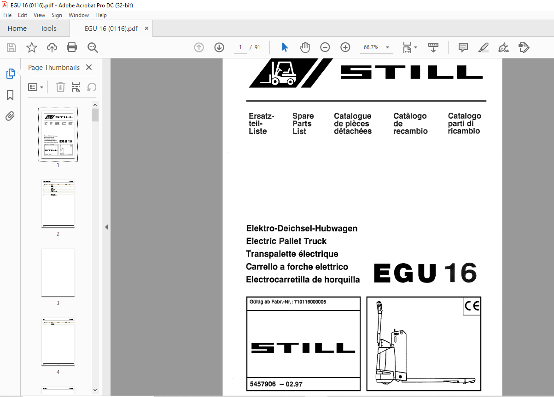Image resolution: width=554 pixels, height=397 pixels.
Task: Click the 'Catalogo parti di ricambio' text
Action: coord(464,124)
